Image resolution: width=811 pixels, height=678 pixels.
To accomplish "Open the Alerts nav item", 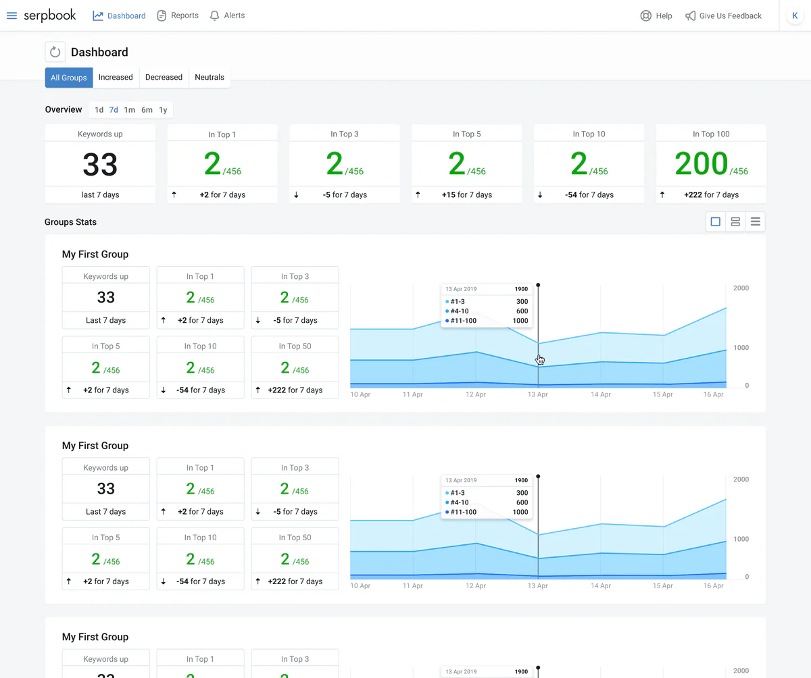I will click(x=227, y=16).
